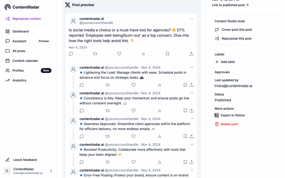The image size is (285, 178).
Task: Reply to the Lightening the Load tweet
Action: click(82, 85)
